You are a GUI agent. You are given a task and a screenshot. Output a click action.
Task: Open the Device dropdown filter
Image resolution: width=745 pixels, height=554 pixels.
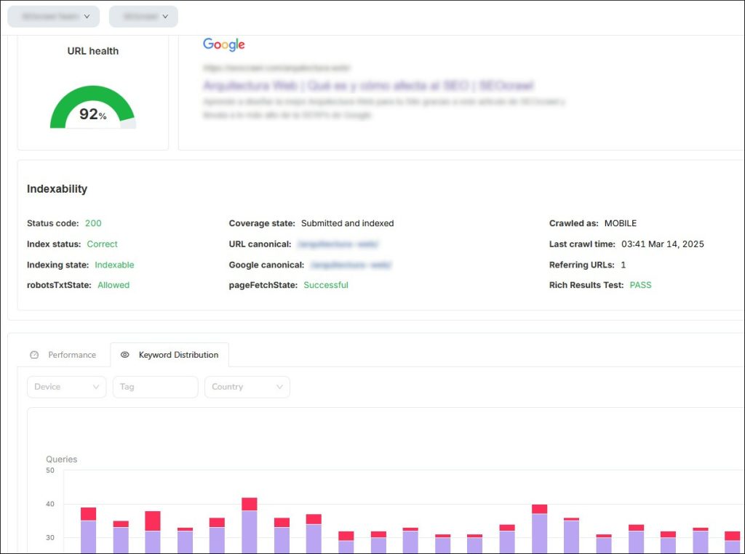point(66,387)
